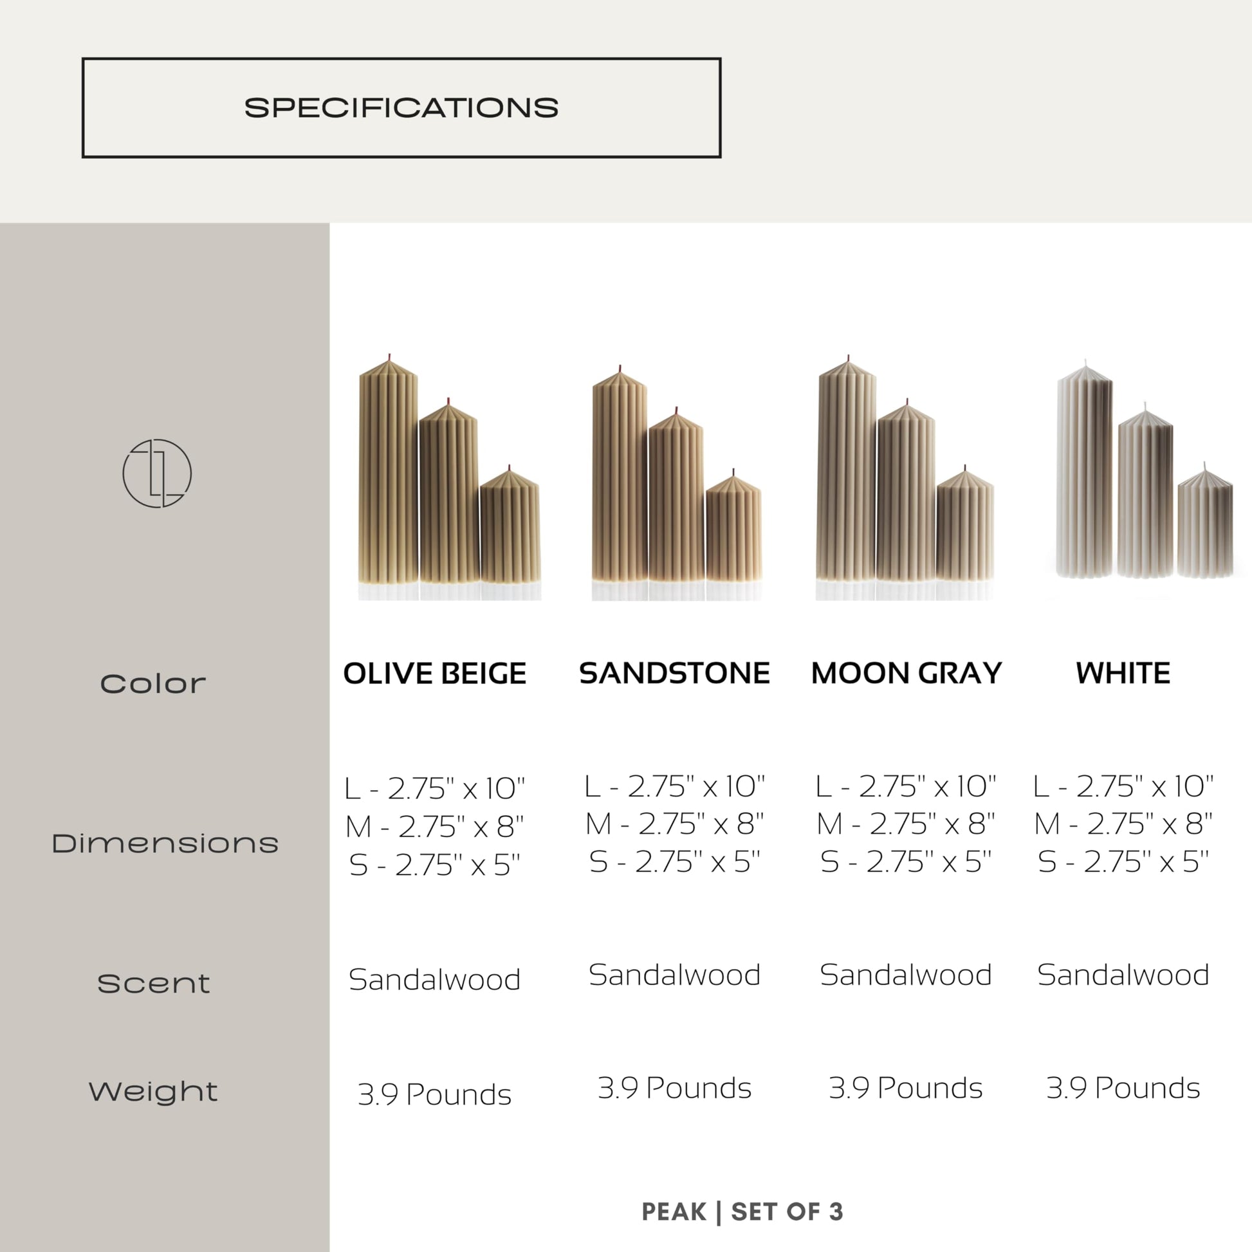The height and width of the screenshot is (1252, 1252).
Task: Select the Sandstone candle set image
Action: tap(677, 482)
